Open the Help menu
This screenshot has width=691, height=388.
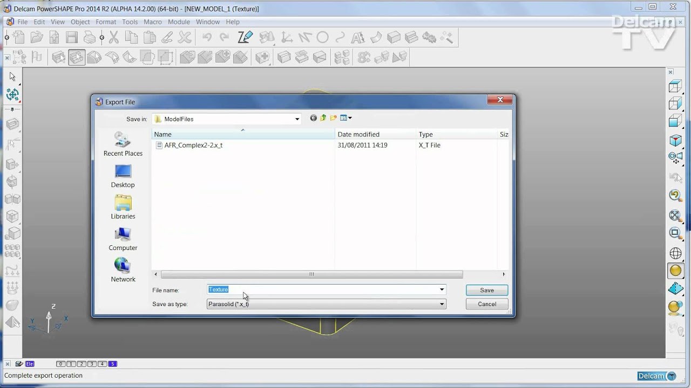pos(233,22)
